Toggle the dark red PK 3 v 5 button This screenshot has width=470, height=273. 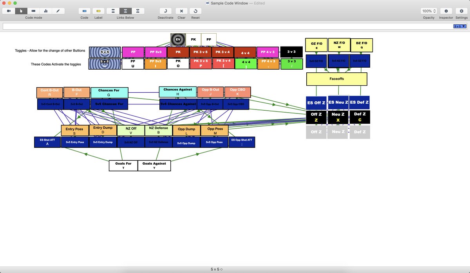[201, 52]
